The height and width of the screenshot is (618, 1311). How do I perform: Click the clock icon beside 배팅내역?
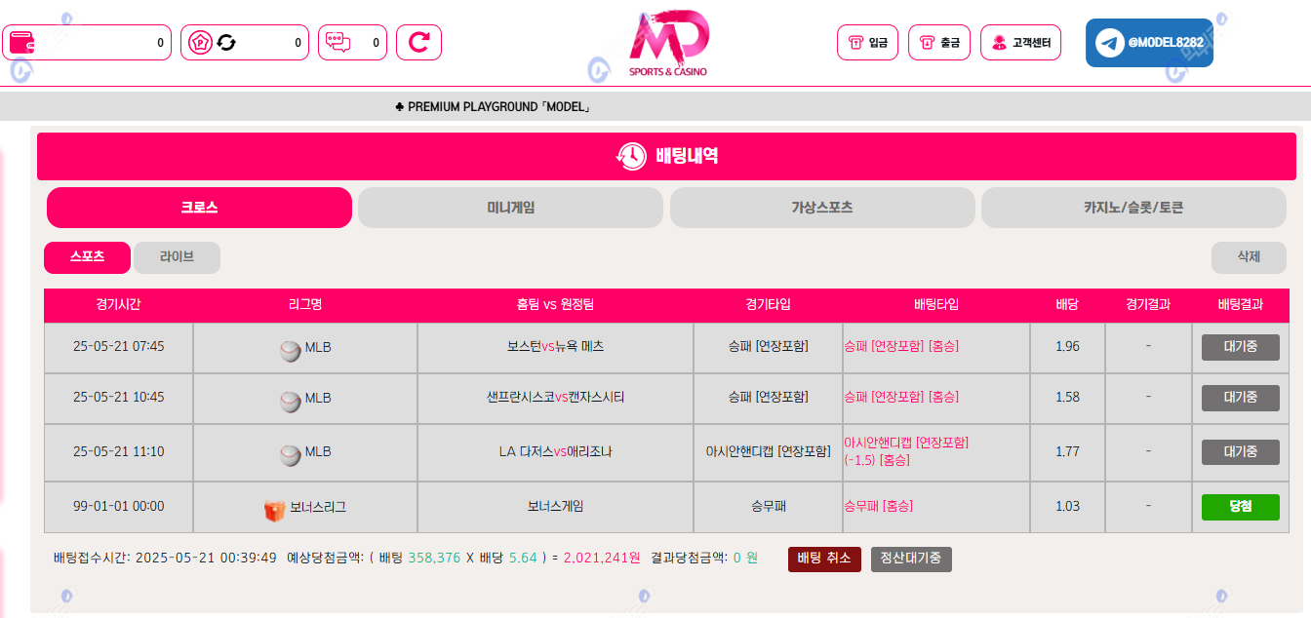[630, 156]
